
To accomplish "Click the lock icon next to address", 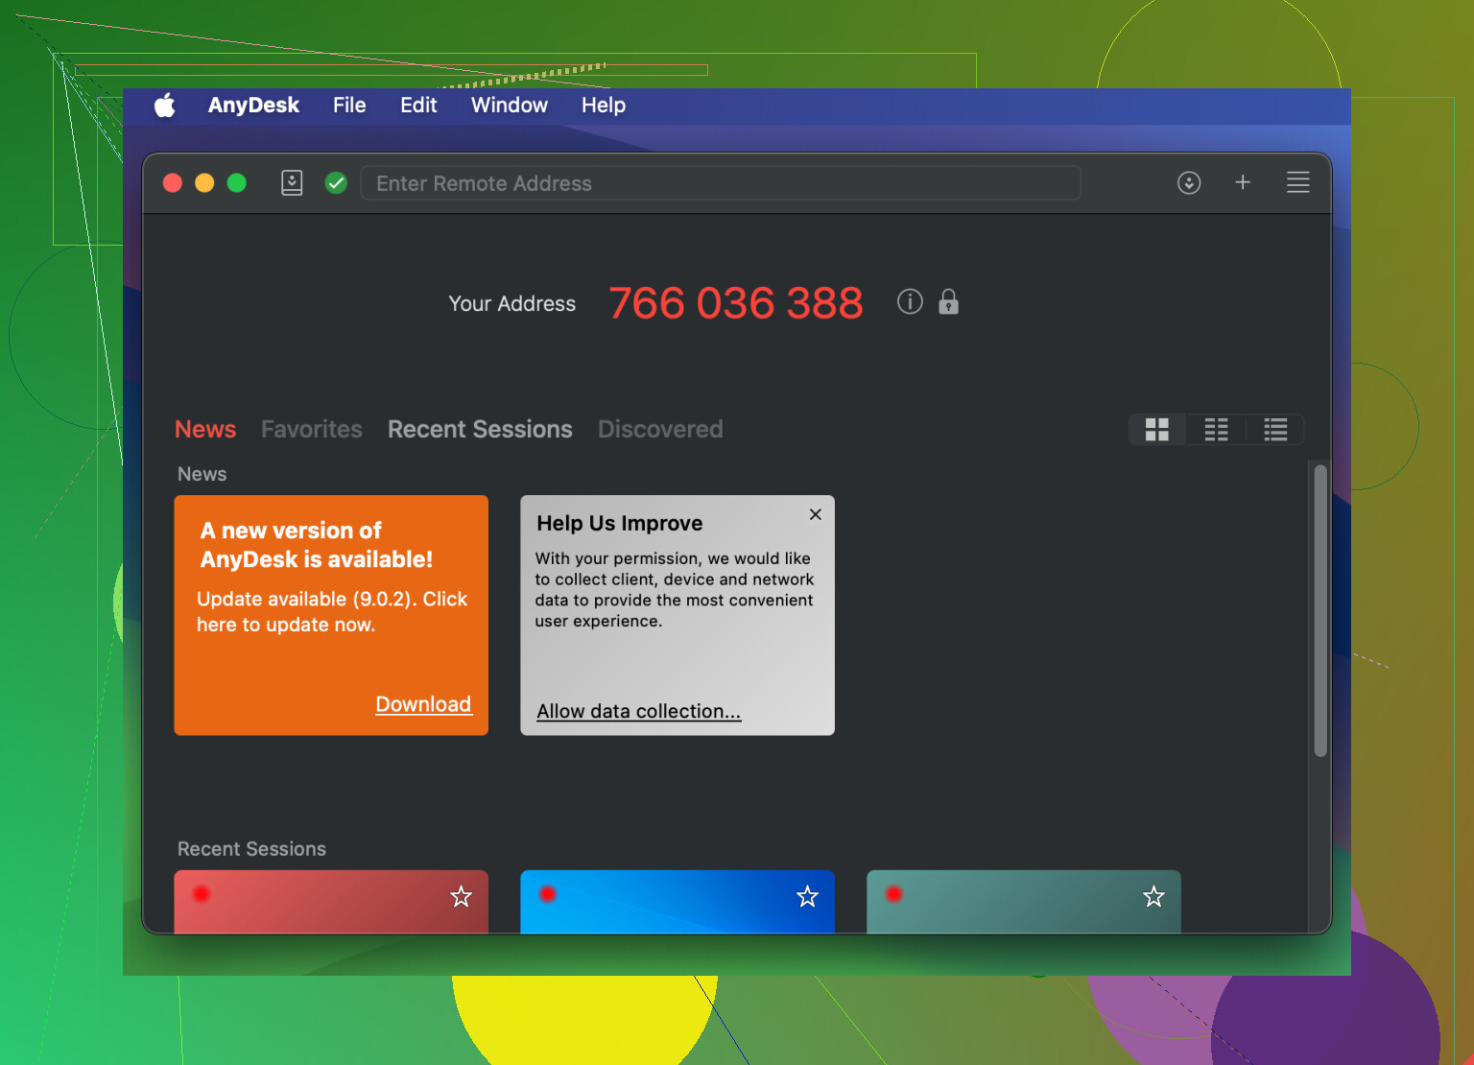I will click(948, 301).
